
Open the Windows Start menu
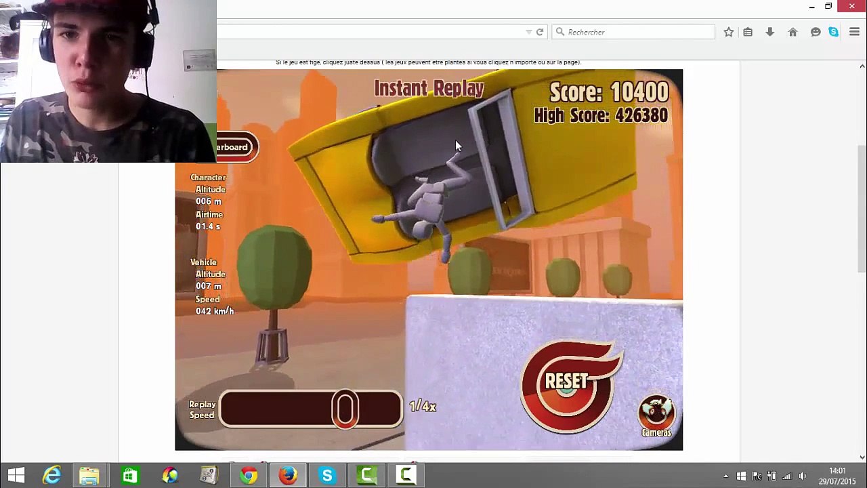click(16, 476)
